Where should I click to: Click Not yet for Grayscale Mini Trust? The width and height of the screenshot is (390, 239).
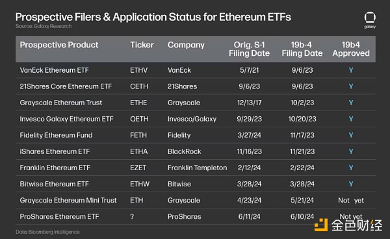coord(351,200)
